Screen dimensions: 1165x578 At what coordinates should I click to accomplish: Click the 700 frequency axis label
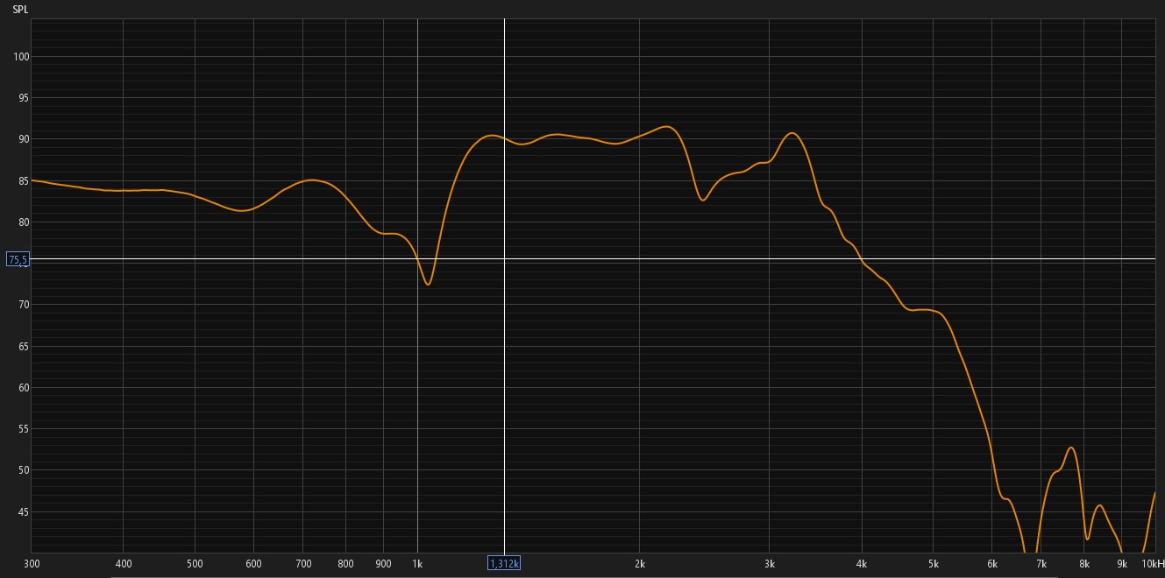pyautogui.click(x=302, y=564)
